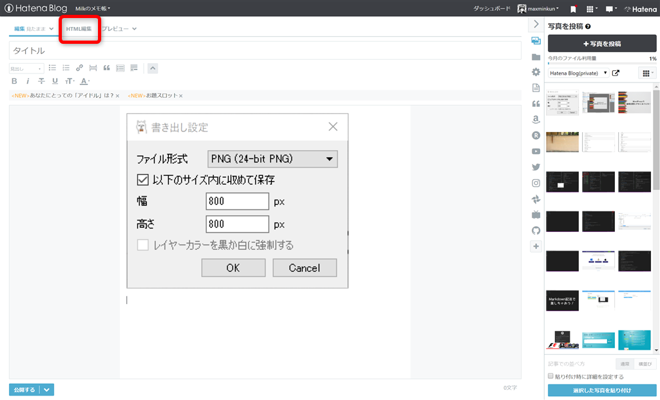The width and height of the screenshot is (660, 400).
Task: Open the Instagram embed sidebar icon
Action: click(x=536, y=183)
